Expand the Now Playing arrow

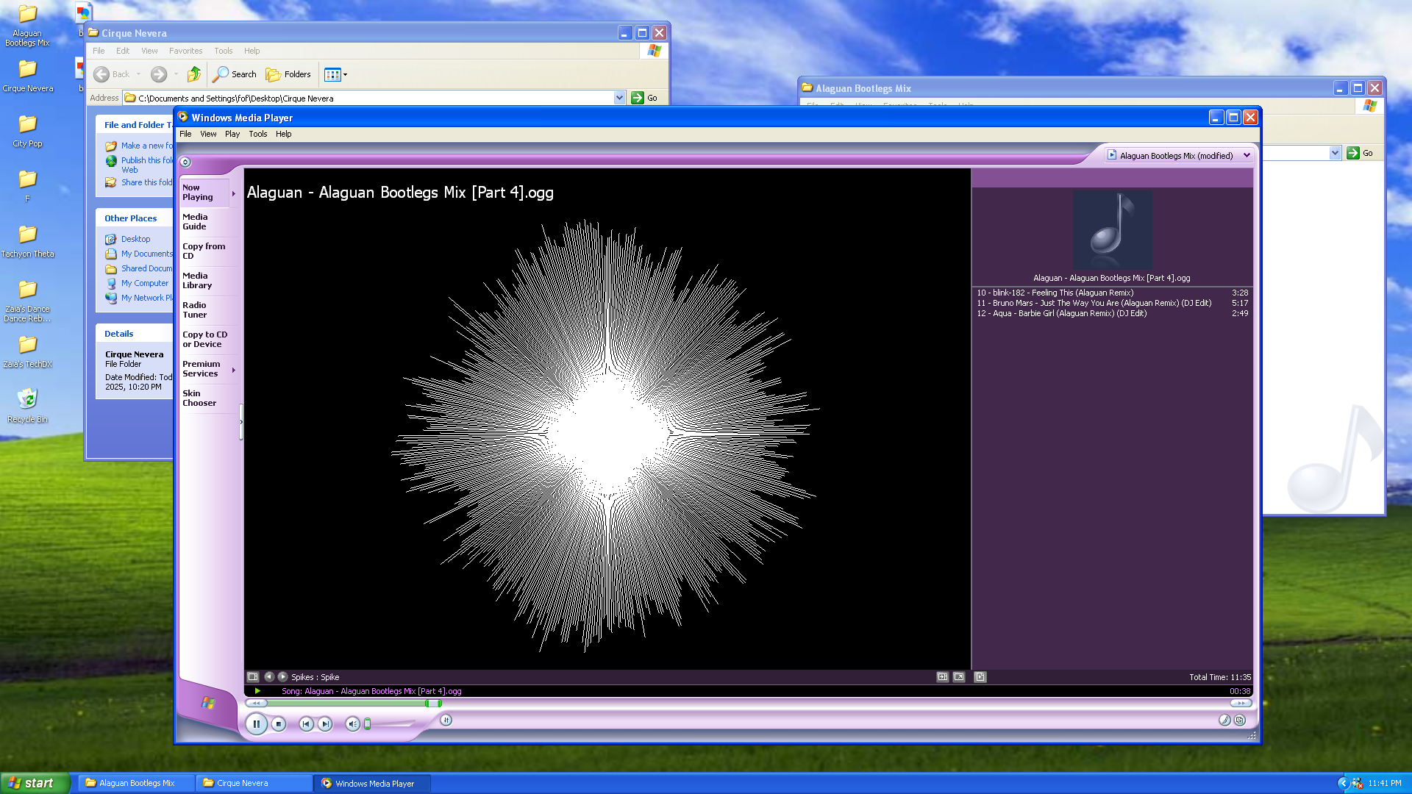pos(234,193)
